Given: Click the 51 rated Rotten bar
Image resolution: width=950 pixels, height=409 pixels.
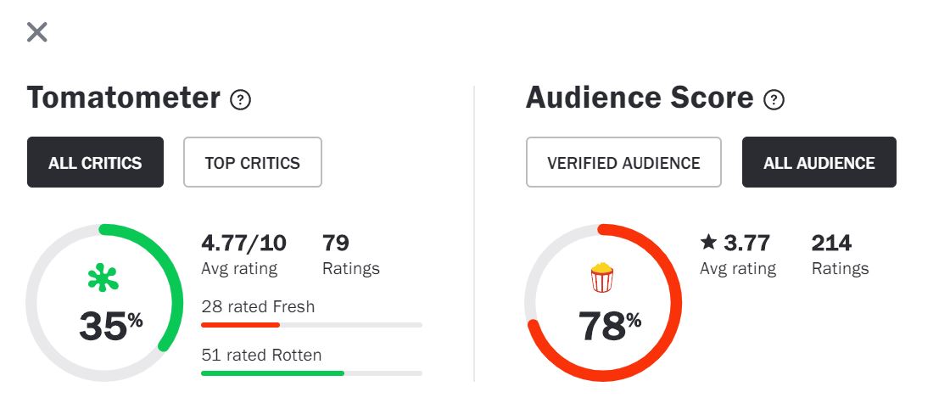Looking at the screenshot, I should [311, 373].
